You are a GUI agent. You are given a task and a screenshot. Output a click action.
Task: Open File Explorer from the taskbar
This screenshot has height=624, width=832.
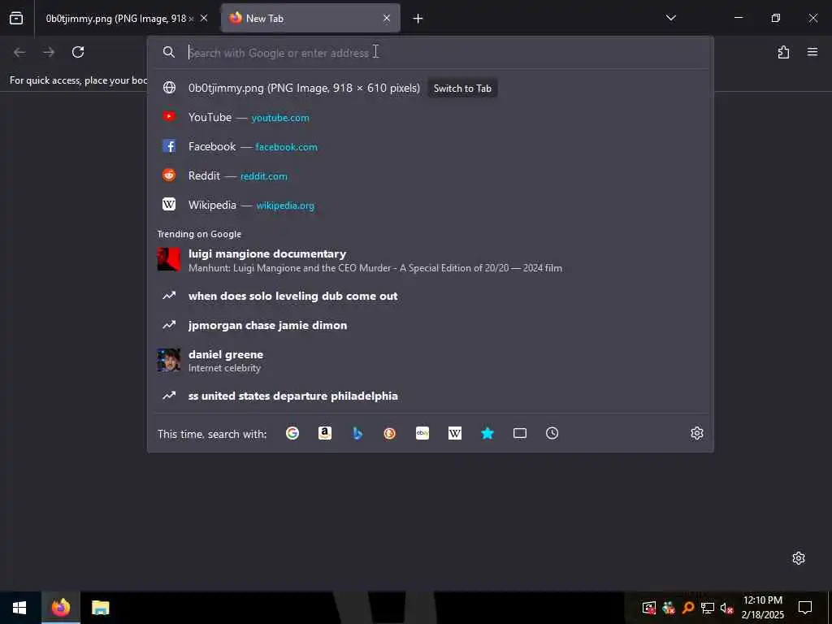click(100, 608)
